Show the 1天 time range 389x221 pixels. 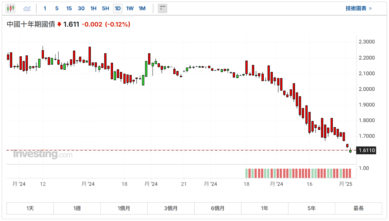pyautogui.click(x=30, y=208)
